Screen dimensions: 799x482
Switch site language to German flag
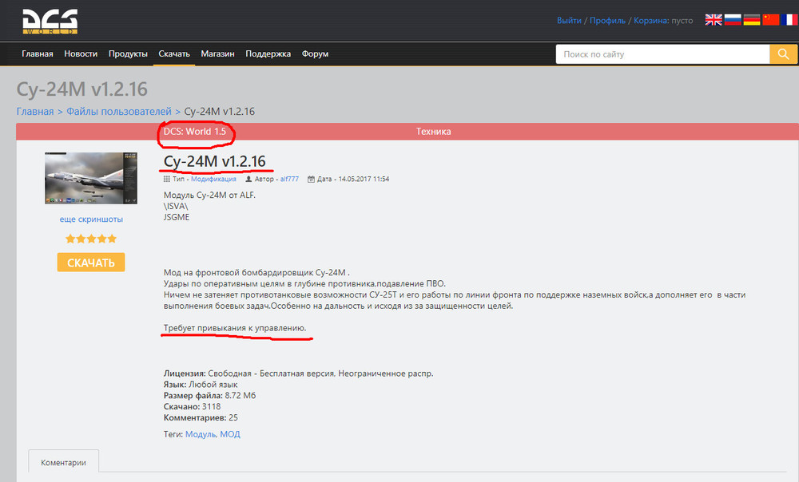(752, 20)
